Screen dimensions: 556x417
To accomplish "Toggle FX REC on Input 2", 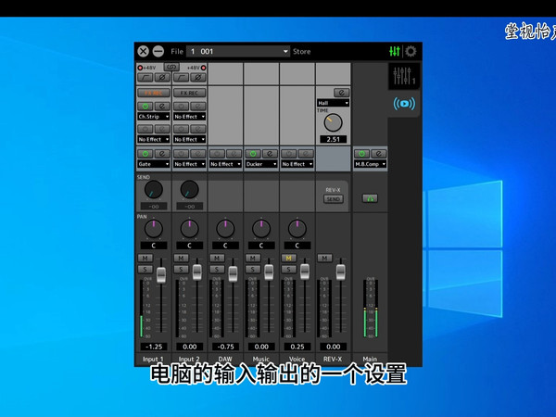I will [189, 93].
